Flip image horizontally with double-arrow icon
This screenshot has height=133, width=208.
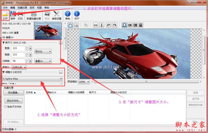(95, 25)
